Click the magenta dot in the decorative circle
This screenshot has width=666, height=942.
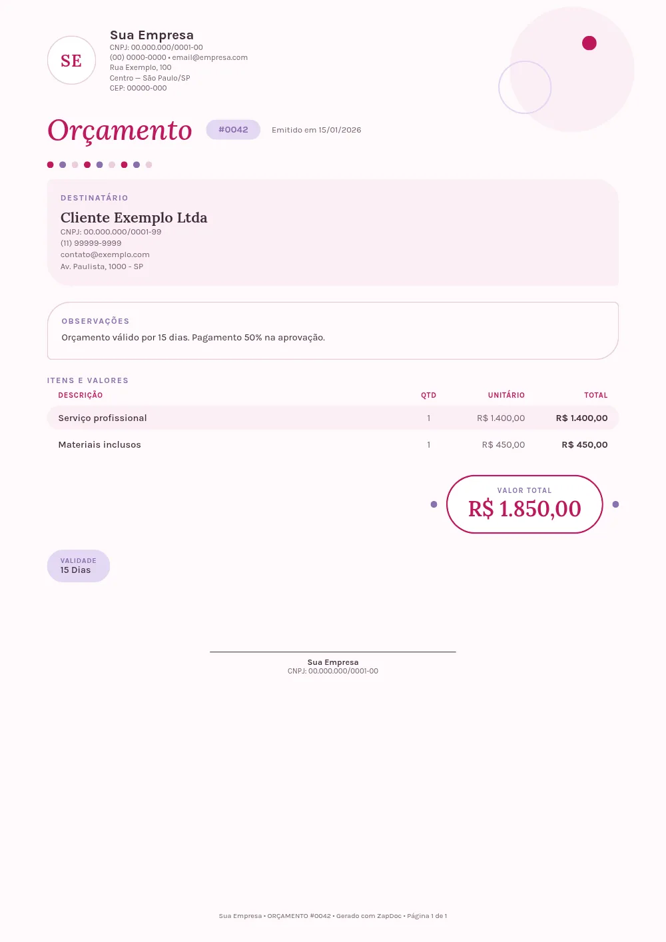(x=589, y=43)
